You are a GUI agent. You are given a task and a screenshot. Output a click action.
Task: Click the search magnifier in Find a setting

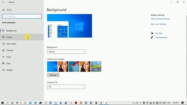point(39,16)
